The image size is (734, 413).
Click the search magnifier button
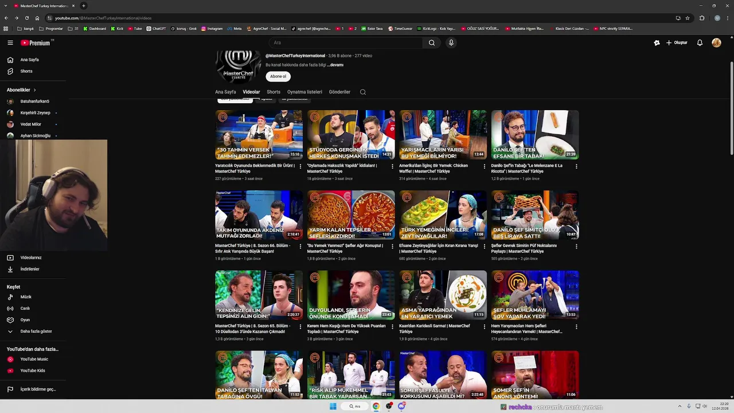pos(432,42)
